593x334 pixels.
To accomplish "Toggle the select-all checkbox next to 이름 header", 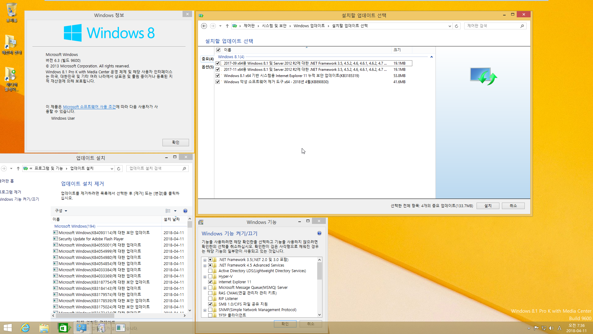I will (218, 50).
